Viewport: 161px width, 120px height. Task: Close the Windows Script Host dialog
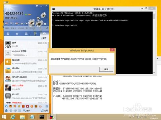pos(112,50)
